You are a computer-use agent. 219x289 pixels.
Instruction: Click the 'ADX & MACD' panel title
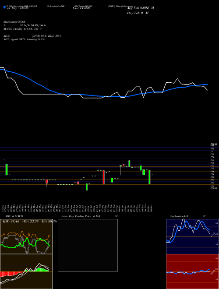tap(14, 216)
